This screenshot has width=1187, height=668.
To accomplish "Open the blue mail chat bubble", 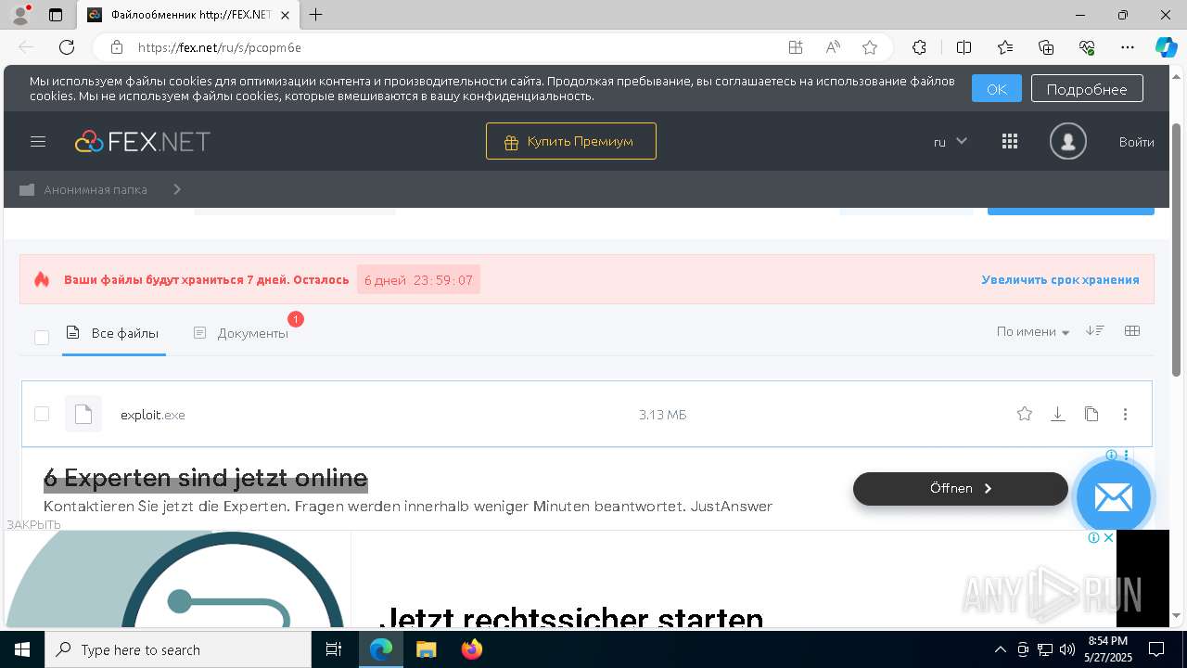I will [x=1113, y=497].
